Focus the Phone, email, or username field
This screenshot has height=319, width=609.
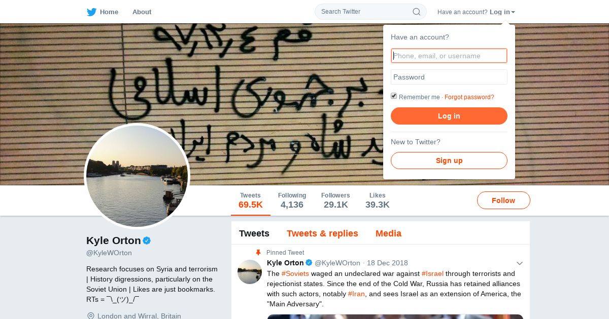pos(449,56)
